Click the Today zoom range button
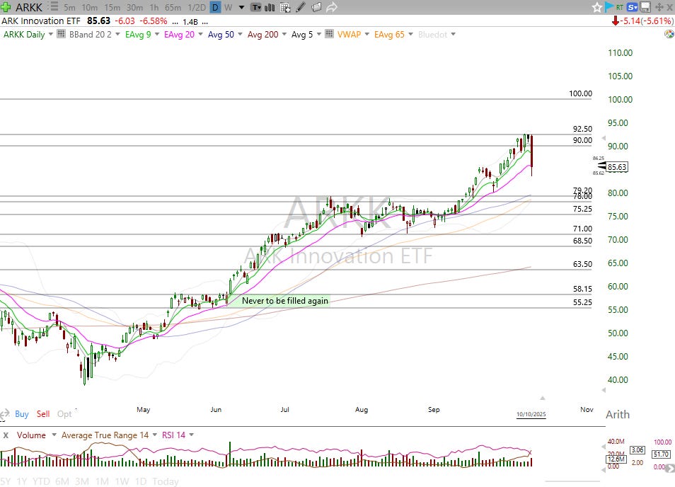The height and width of the screenshot is (487, 675). 166,481
